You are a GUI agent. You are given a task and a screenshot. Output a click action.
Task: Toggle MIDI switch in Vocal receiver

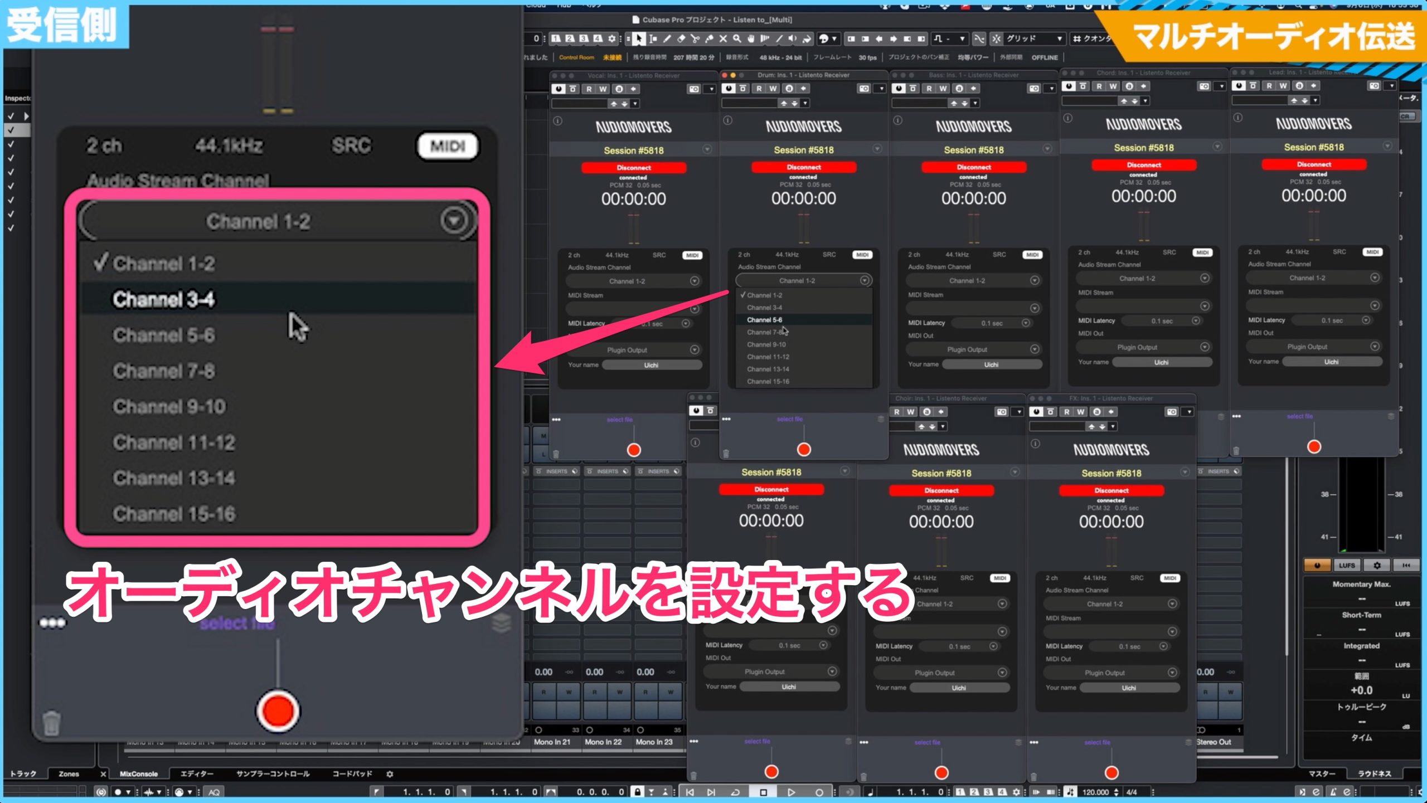[x=692, y=255]
